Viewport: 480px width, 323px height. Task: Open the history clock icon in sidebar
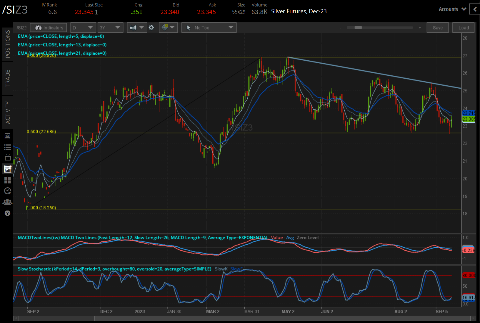pos(8,191)
